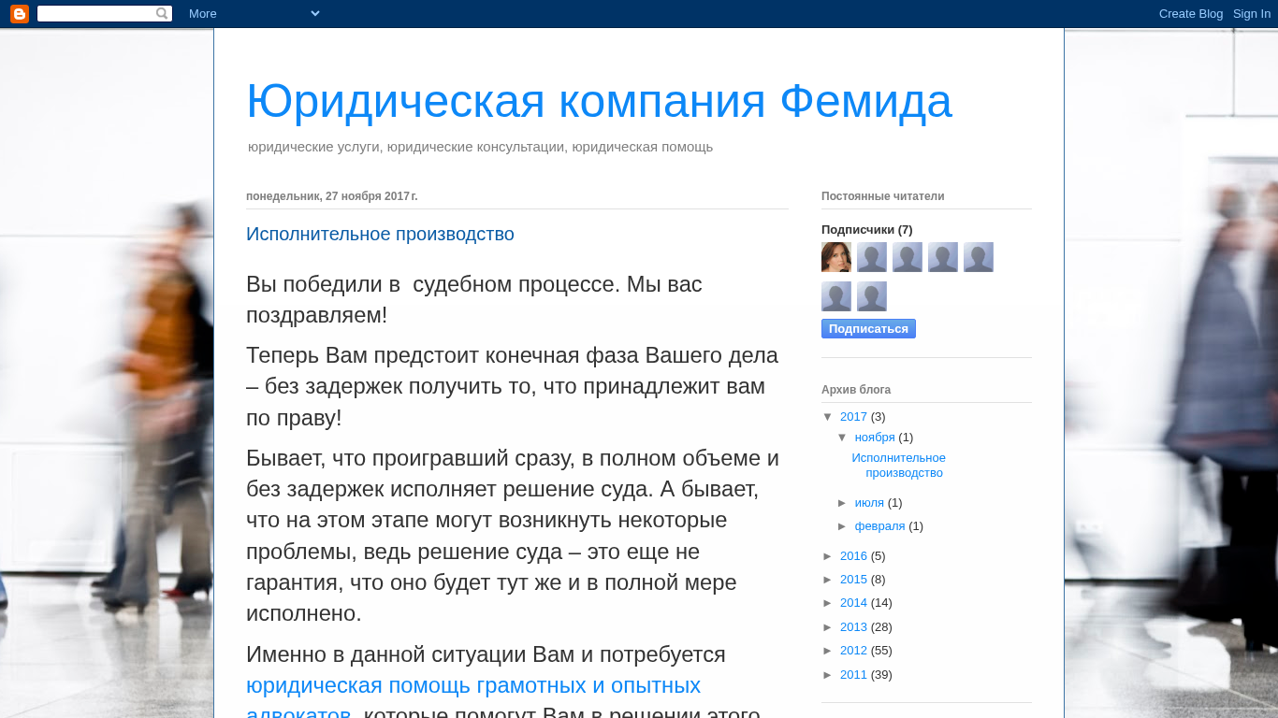Image resolution: width=1278 pixels, height=718 pixels.
Task: Expand the февраля month archive
Action: coord(843,526)
